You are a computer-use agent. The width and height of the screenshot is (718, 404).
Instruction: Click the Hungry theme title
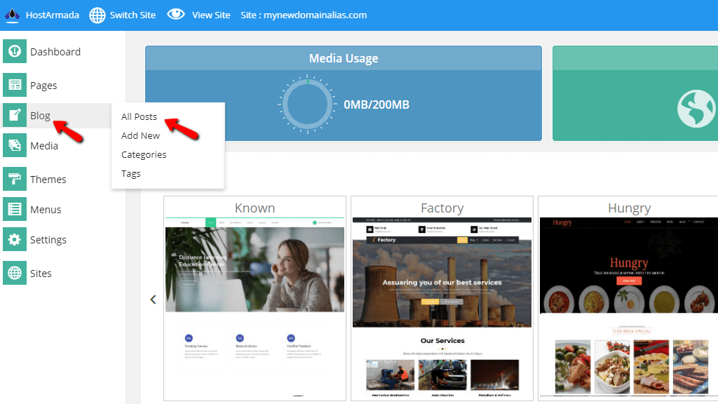tap(629, 208)
